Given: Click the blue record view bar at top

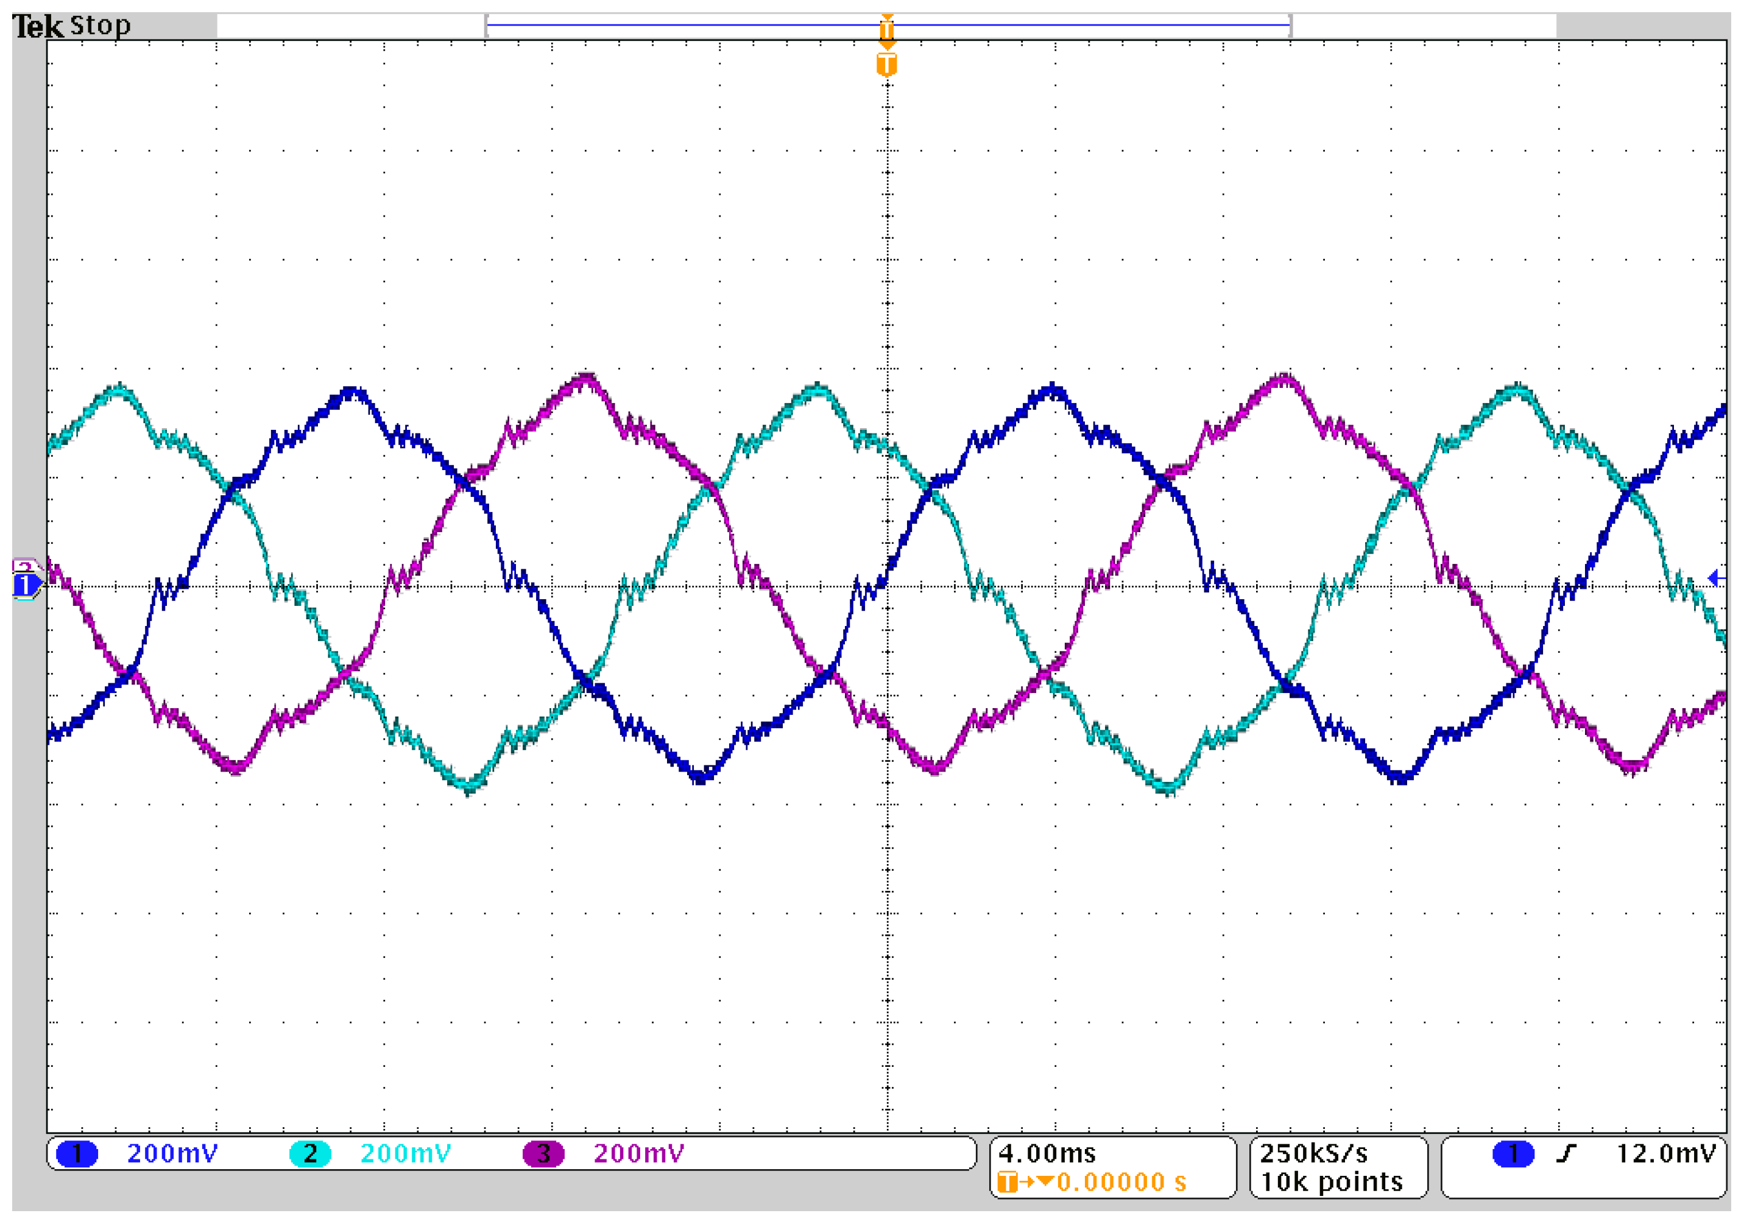Looking at the screenshot, I should click(x=683, y=25).
